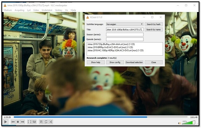Open the Medium menu
The height and width of the screenshot is (128, 201).
[8, 10]
